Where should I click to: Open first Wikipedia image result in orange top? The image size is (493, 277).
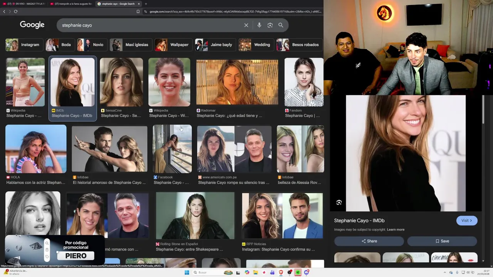pos(25,82)
